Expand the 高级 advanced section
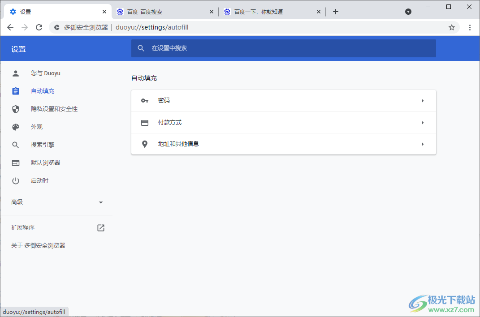This screenshot has width=480, height=317. (x=56, y=202)
